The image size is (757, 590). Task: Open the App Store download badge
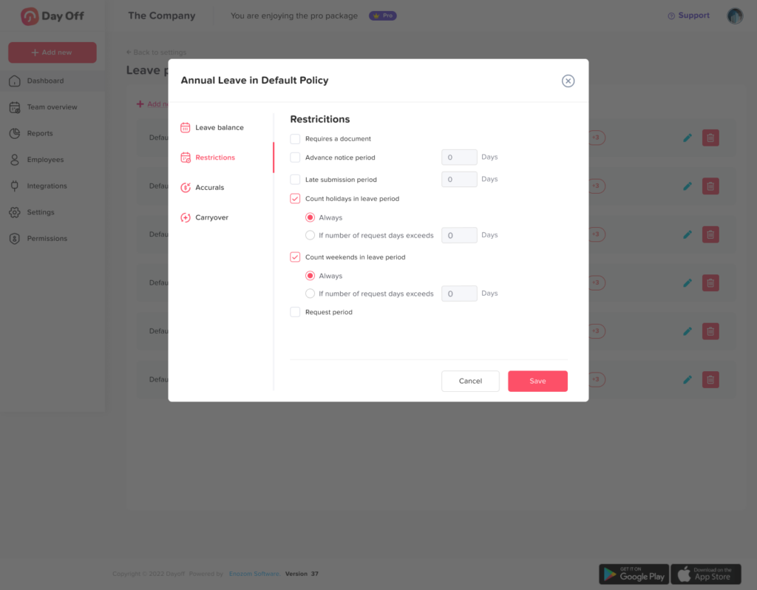point(705,574)
